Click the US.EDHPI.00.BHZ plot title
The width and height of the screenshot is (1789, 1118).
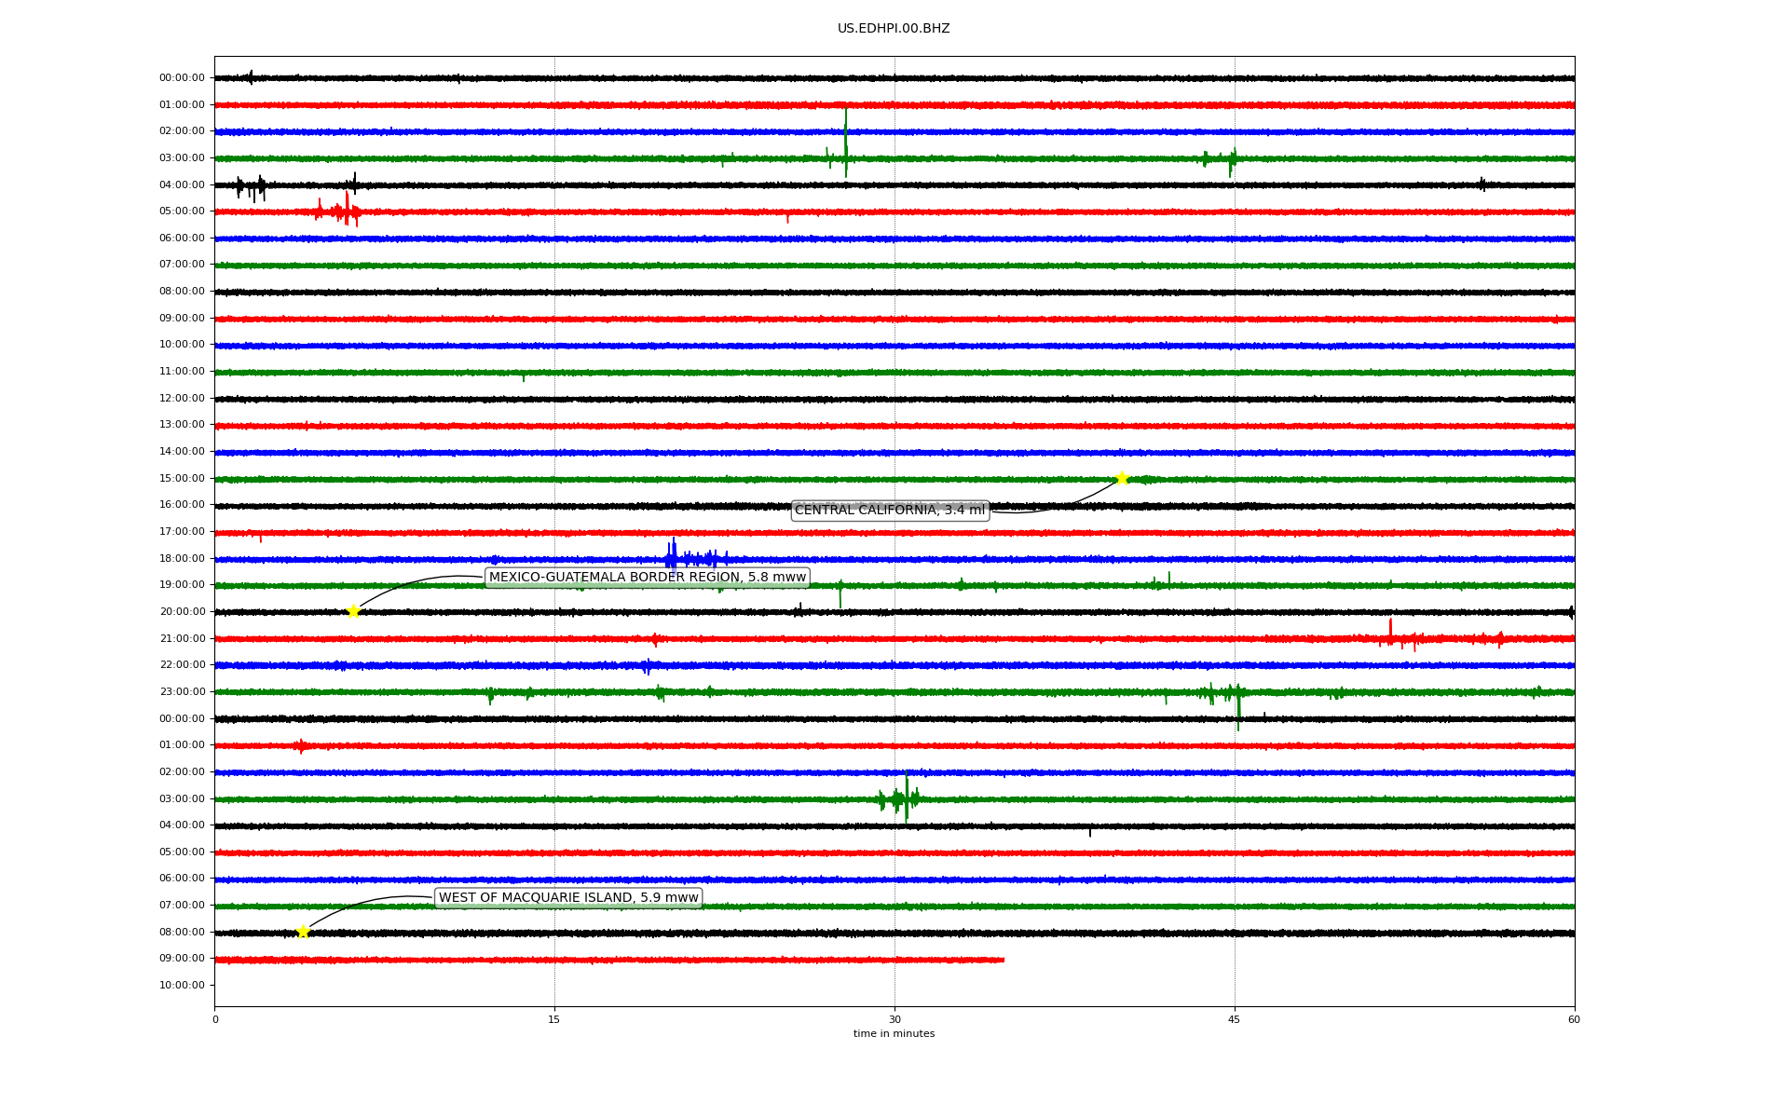click(893, 29)
